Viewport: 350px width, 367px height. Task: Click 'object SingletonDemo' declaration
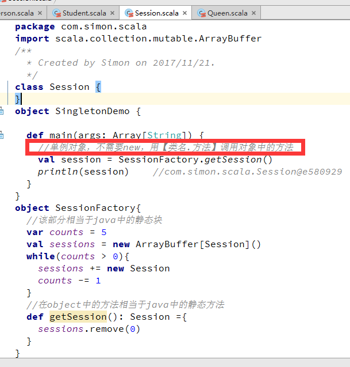pyautogui.click(x=72, y=111)
